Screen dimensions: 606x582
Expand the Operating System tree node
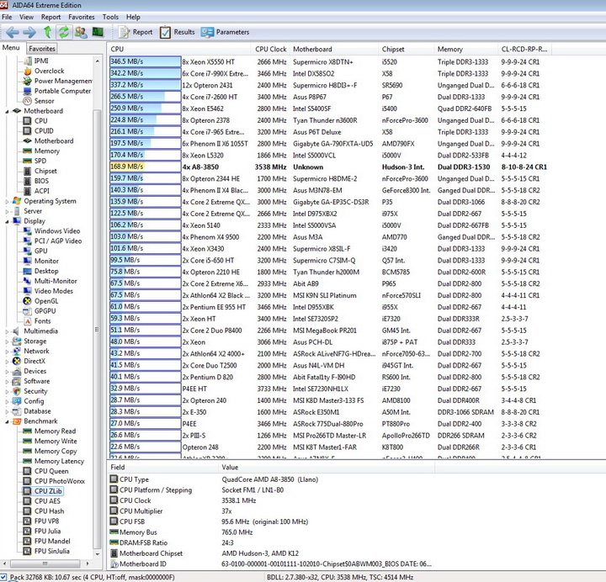[x=7, y=202]
